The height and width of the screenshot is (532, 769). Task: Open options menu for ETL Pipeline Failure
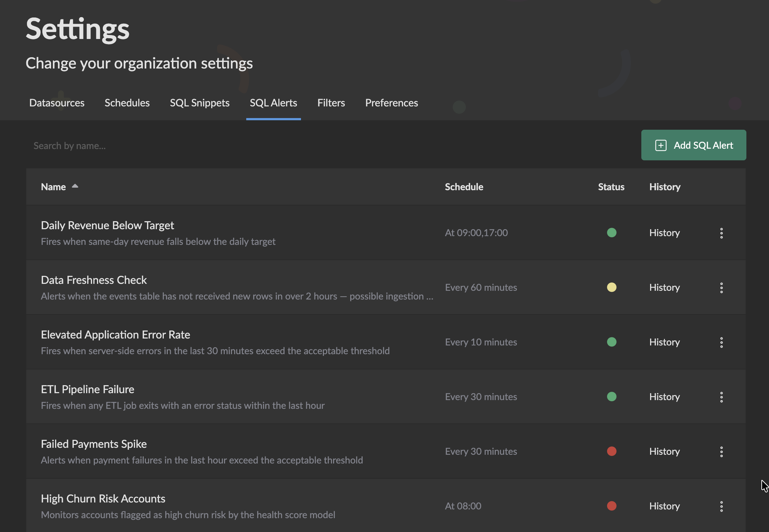[x=721, y=397]
